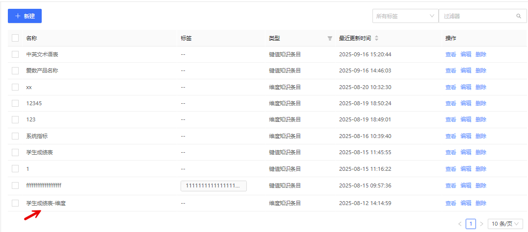
Task: Click the sort arrows beside 最近更新时间
Action: [x=376, y=38]
